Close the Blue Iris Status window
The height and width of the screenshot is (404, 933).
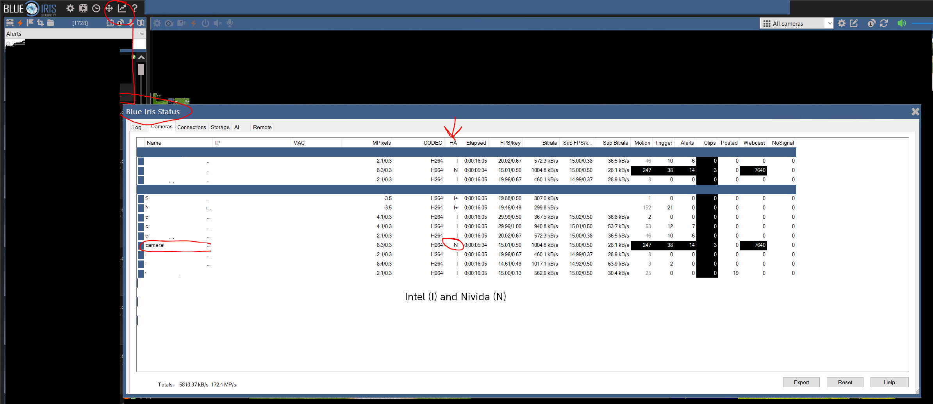point(915,112)
